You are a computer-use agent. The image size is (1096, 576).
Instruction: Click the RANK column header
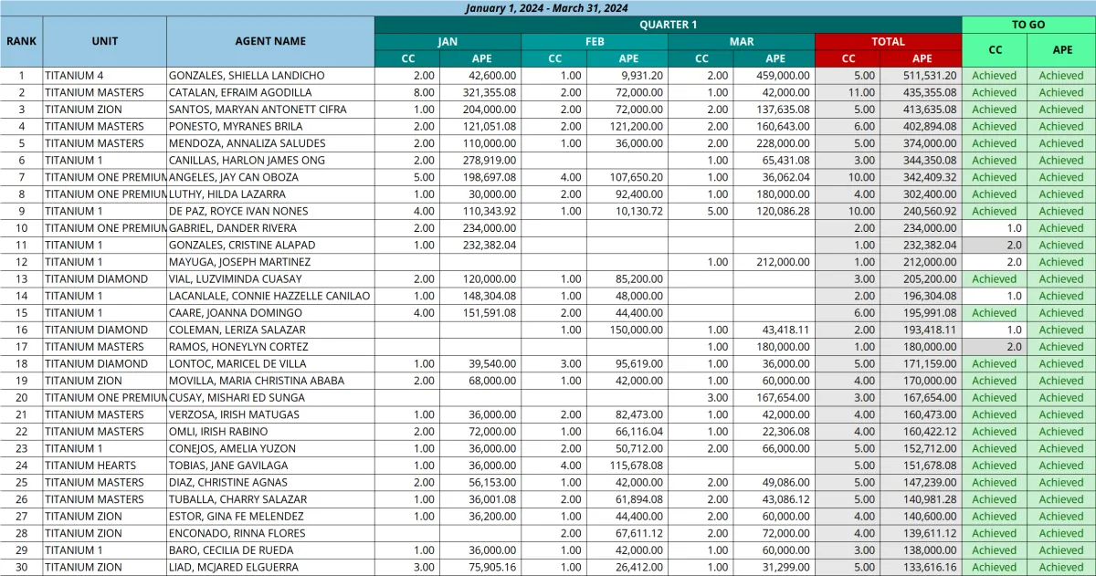click(x=22, y=41)
